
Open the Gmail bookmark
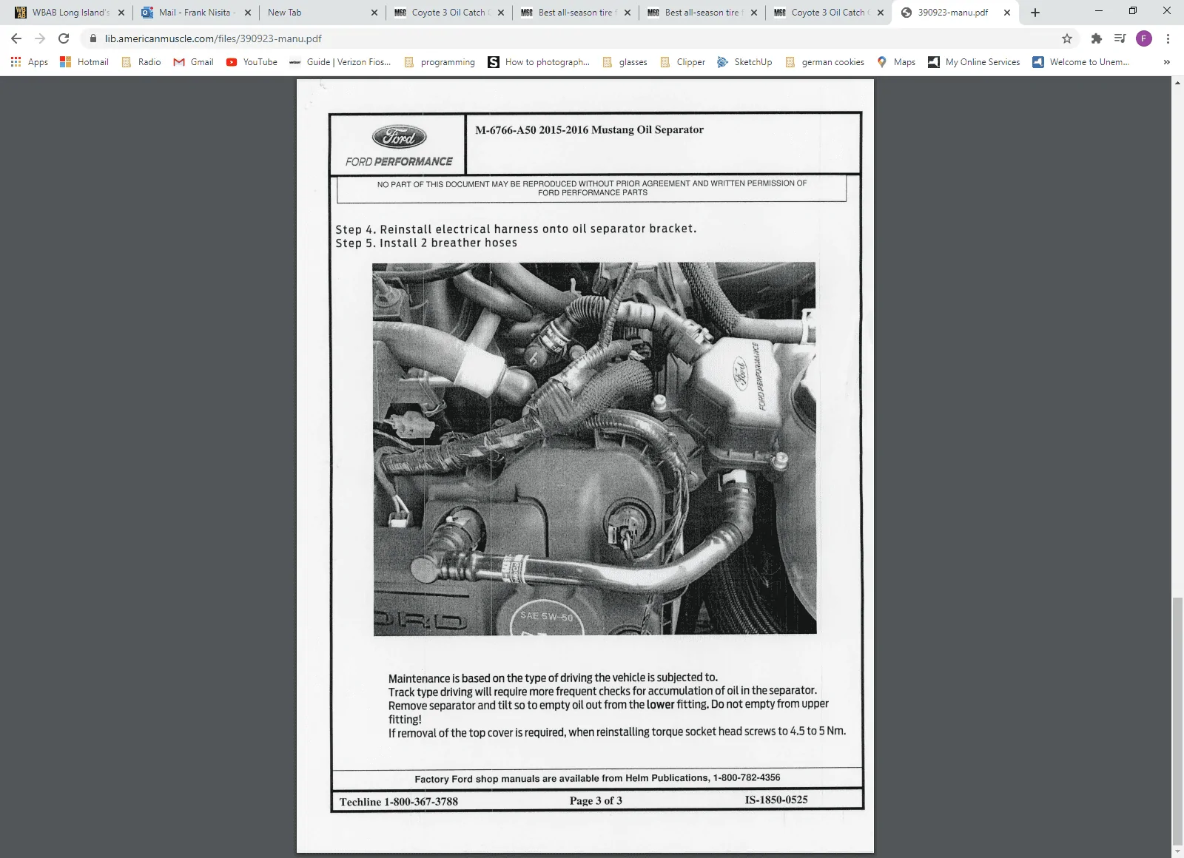pyautogui.click(x=194, y=62)
